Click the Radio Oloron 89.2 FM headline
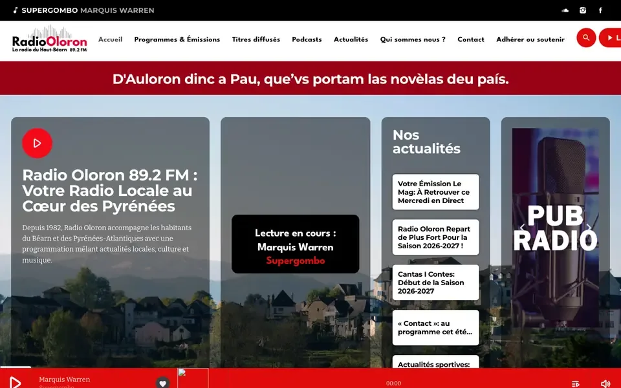The image size is (621, 388). click(x=110, y=190)
